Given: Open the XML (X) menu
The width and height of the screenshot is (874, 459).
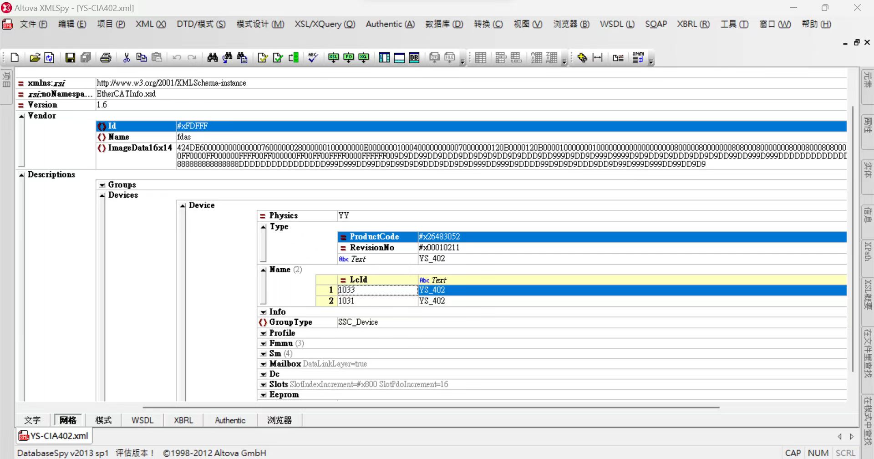Looking at the screenshot, I should (x=151, y=24).
